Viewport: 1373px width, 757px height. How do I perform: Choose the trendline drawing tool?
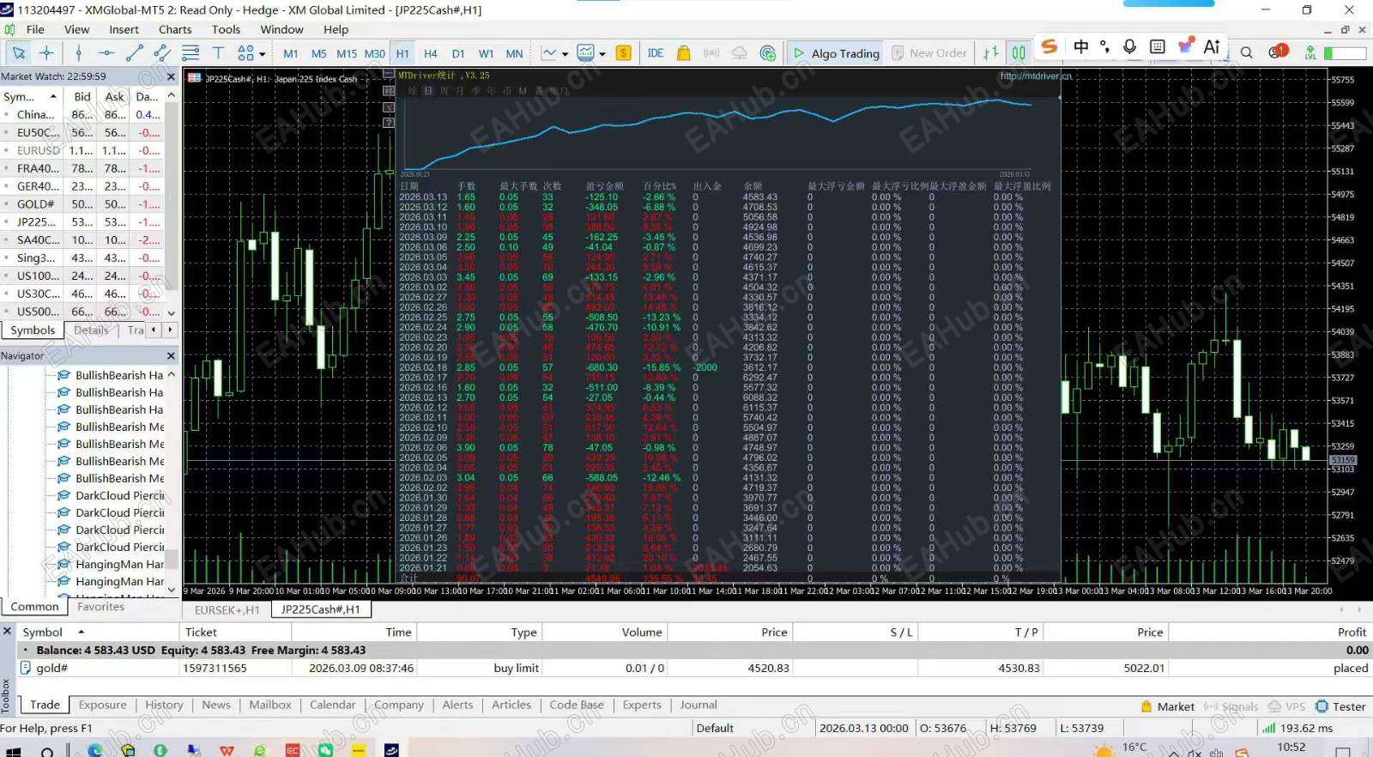[135, 53]
